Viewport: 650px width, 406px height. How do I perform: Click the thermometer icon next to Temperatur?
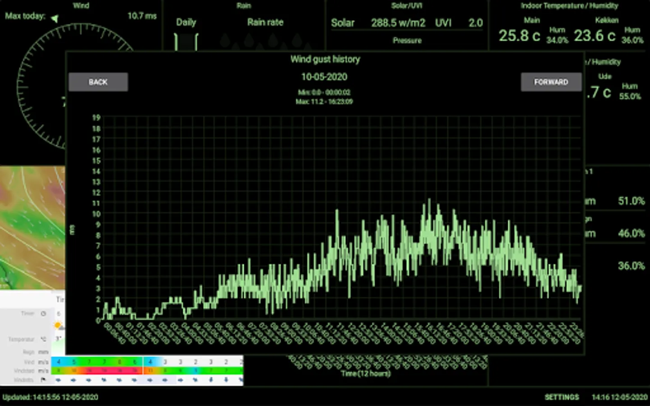click(43, 339)
